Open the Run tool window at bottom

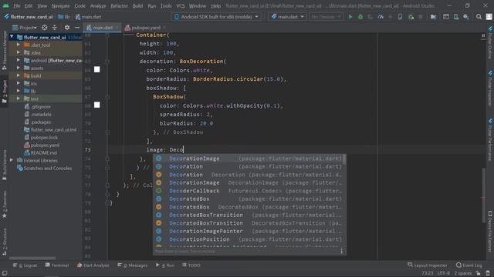point(164,265)
